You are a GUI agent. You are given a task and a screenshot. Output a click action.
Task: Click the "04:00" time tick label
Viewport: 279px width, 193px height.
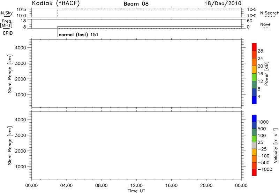tap(67, 186)
